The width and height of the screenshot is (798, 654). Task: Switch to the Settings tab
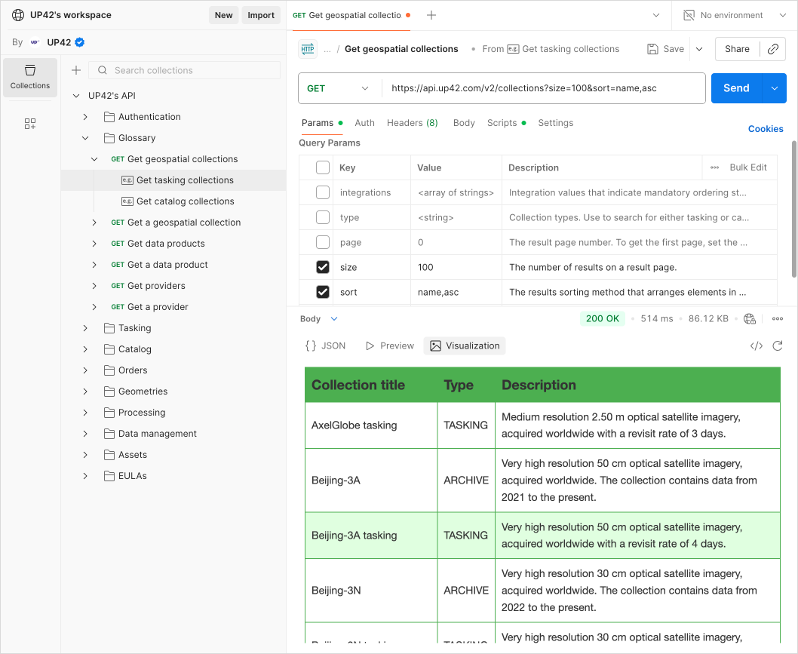(x=556, y=123)
